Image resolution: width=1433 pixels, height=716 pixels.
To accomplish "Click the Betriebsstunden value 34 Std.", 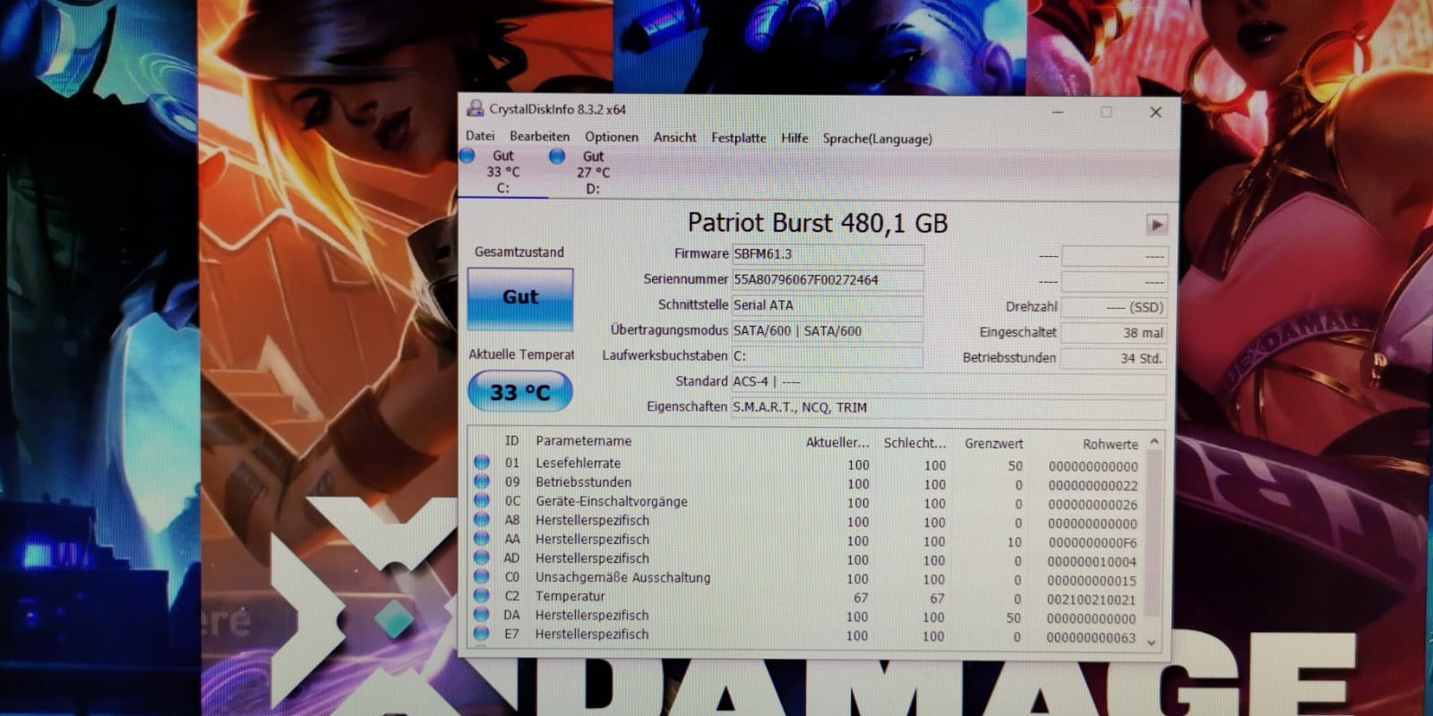I will (x=1113, y=358).
